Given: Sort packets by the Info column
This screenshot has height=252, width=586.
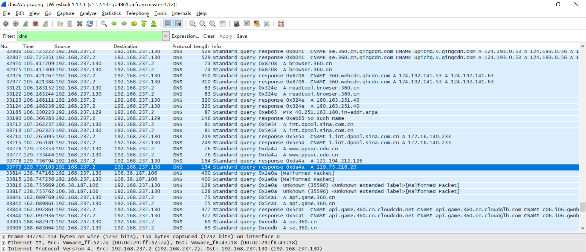Looking at the screenshot, I should pyautogui.click(x=395, y=46).
